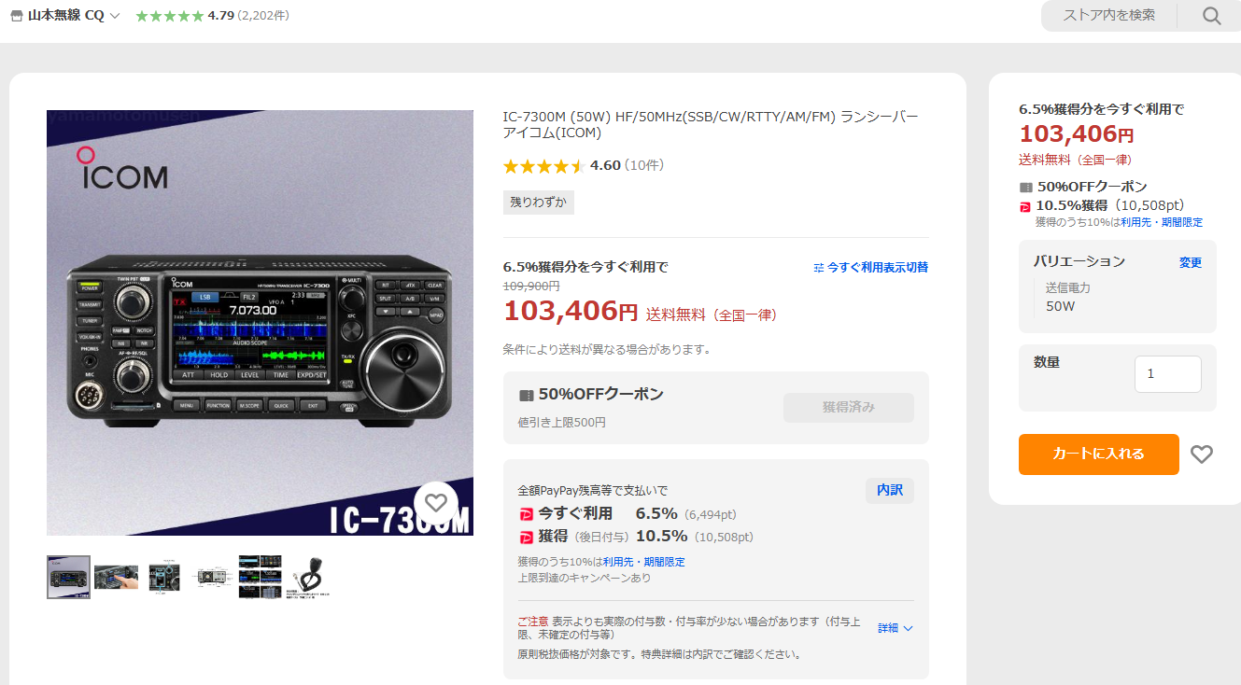Select the second product thumbnail
1241x685 pixels.
coord(117,578)
